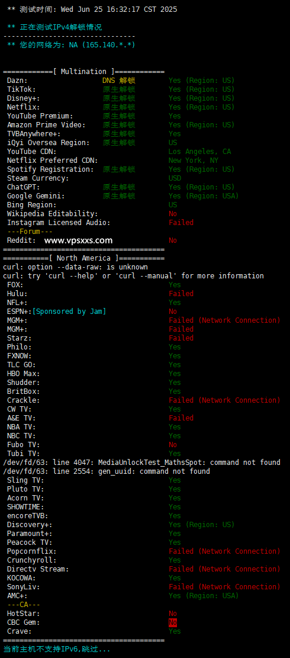Click the network NA 165.140 line
Screen dimensions: 290x658
(71, 44)
